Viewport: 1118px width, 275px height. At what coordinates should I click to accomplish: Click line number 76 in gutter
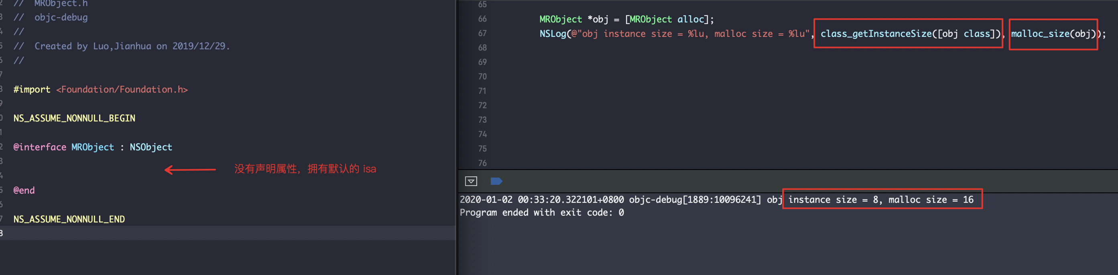482,163
